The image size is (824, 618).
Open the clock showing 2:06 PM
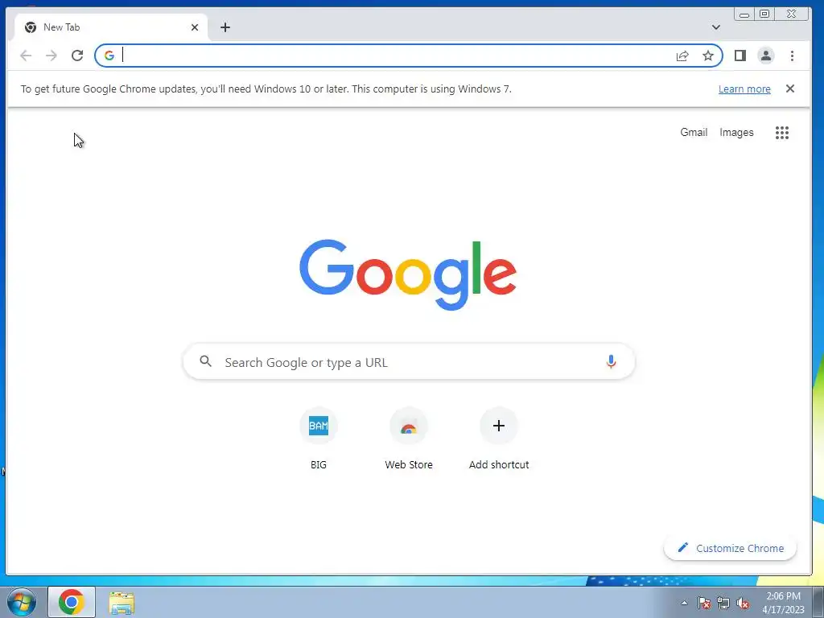tap(783, 603)
